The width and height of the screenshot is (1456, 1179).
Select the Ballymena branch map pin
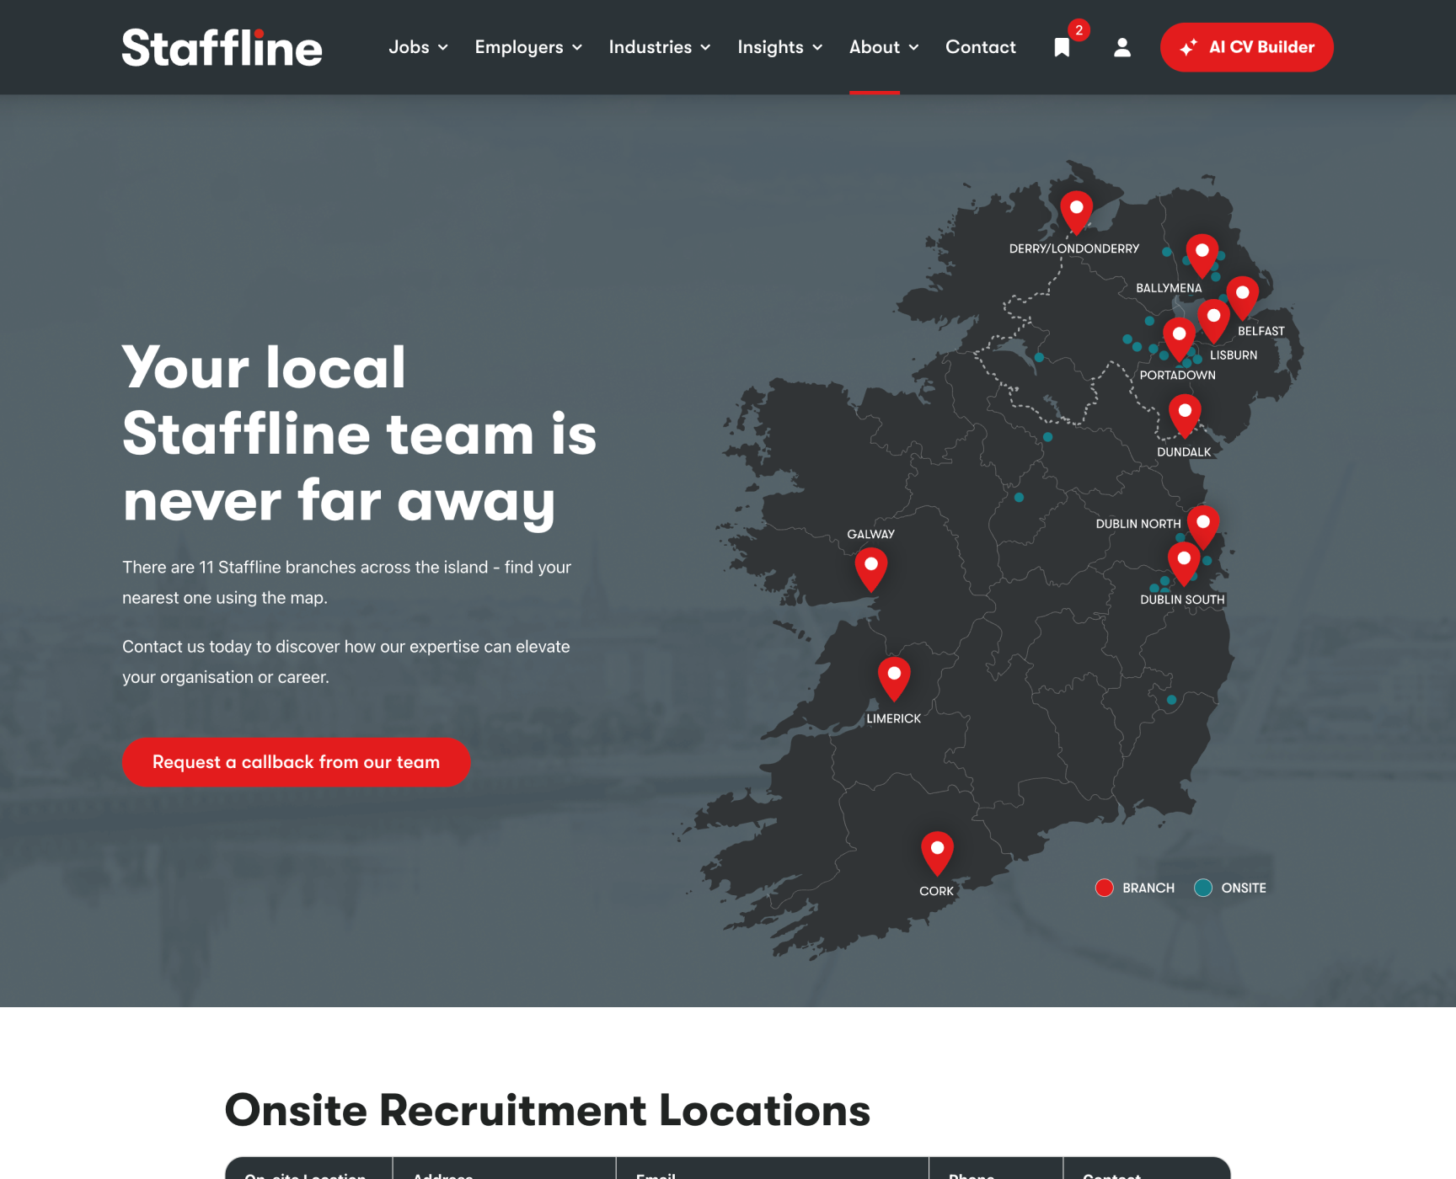click(x=1202, y=253)
